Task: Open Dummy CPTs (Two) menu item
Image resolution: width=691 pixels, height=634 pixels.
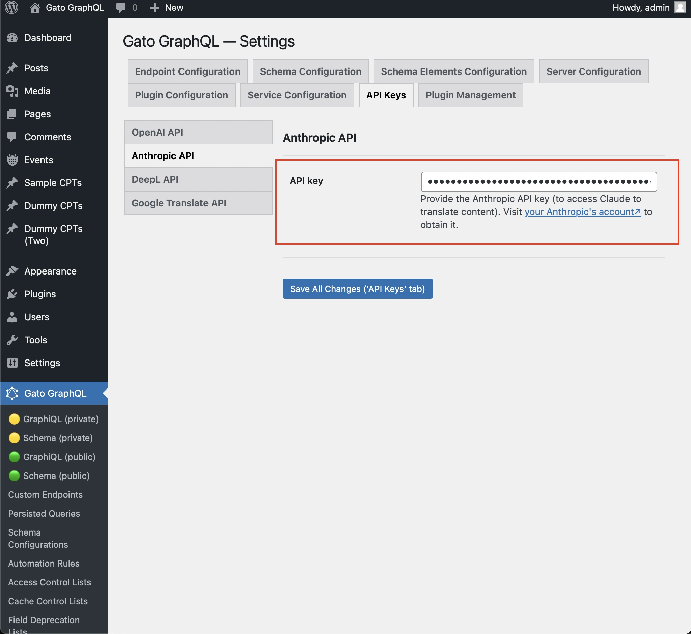Action: (x=54, y=235)
